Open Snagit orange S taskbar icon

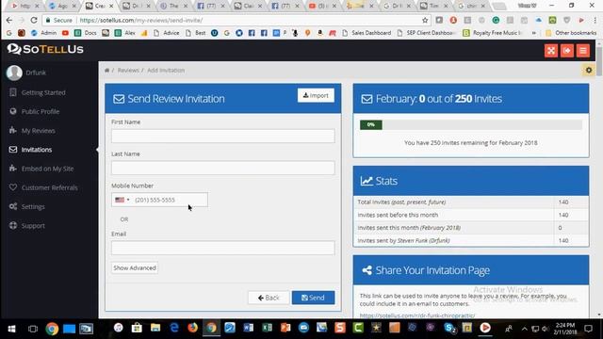click(339, 328)
